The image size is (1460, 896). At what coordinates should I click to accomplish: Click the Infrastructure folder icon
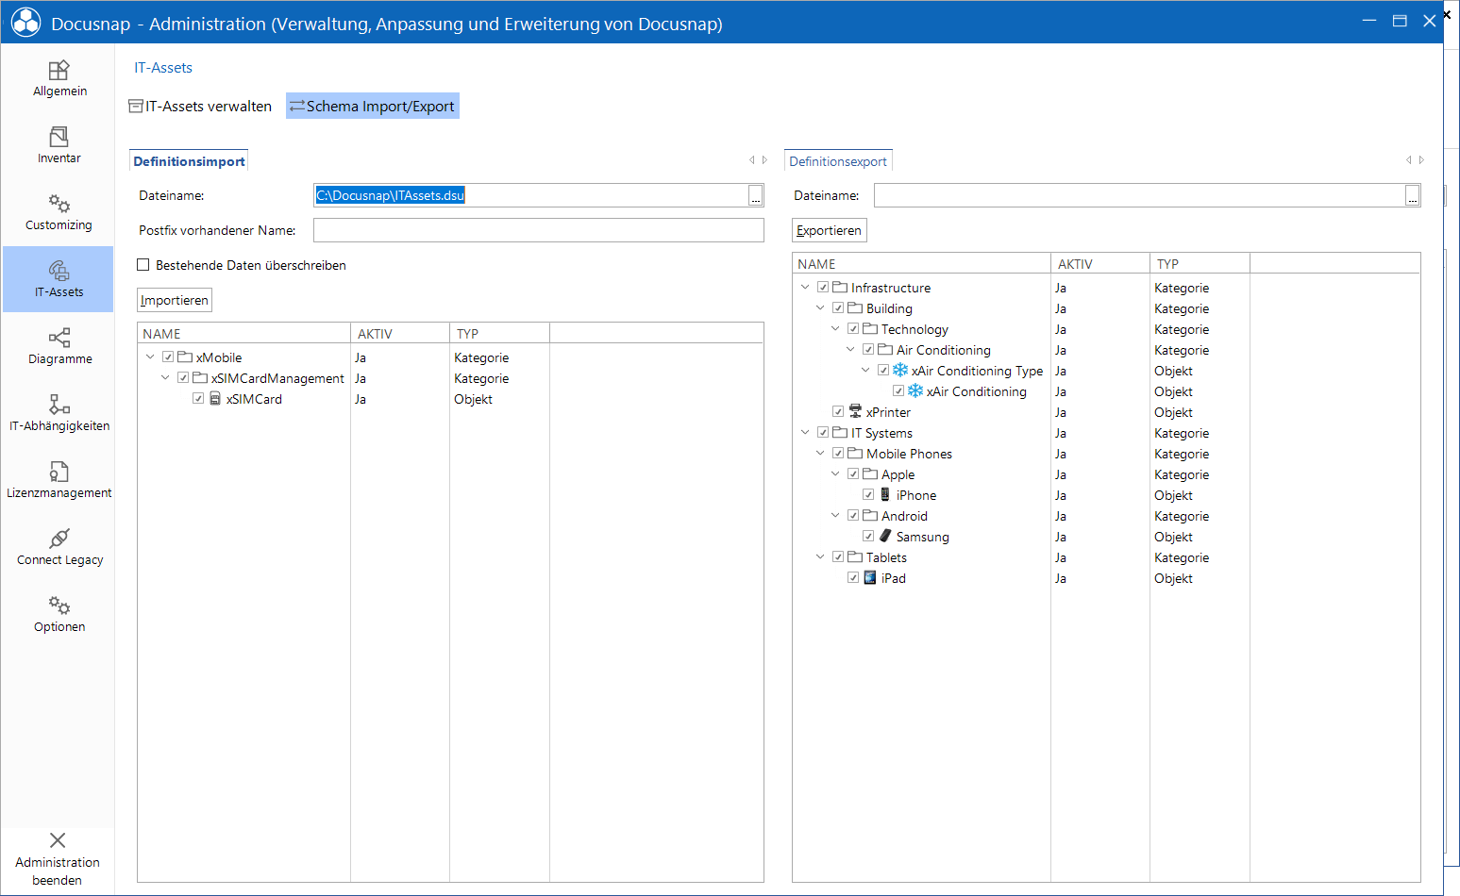(x=840, y=288)
